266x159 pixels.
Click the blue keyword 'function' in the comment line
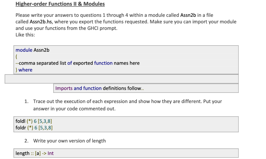[x=103, y=63]
